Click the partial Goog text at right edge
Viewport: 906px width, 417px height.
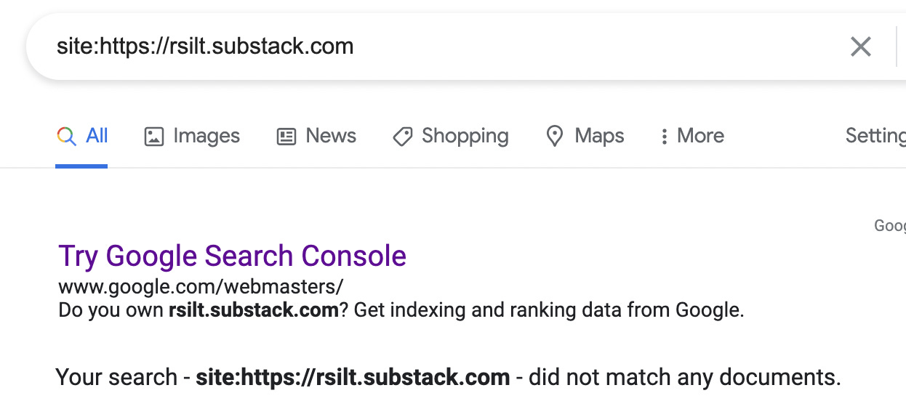tap(890, 227)
